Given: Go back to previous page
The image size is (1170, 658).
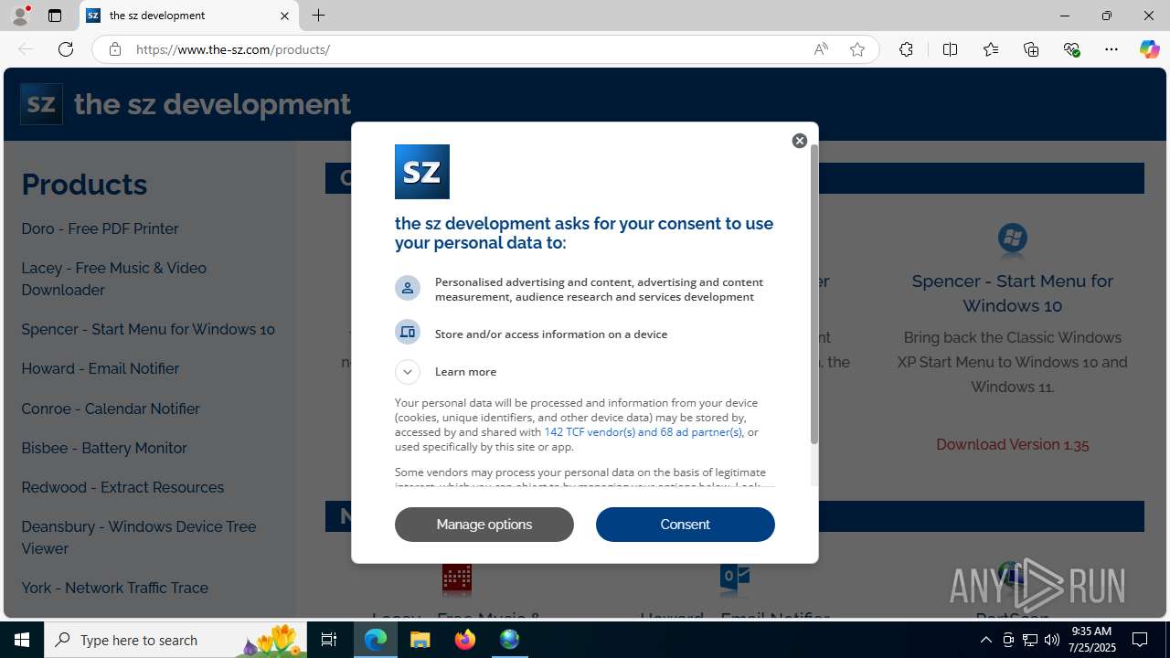Looking at the screenshot, I should pyautogui.click(x=26, y=49).
